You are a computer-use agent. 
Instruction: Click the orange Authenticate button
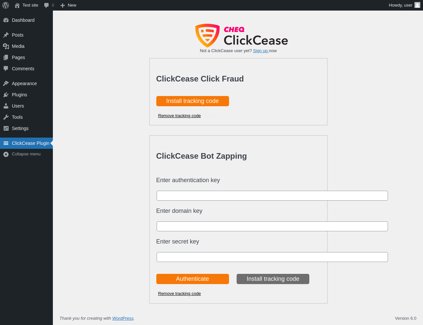[193, 279]
